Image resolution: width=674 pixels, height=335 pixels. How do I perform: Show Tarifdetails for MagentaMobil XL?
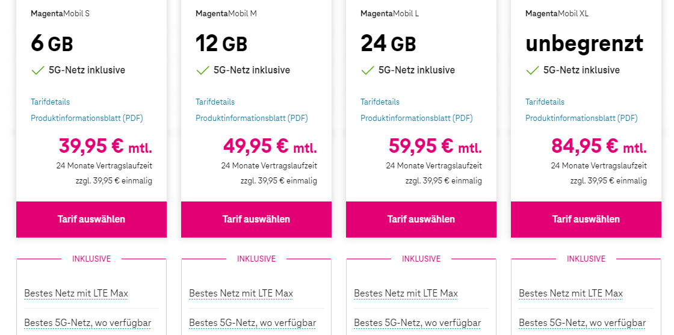[x=545, y=102]
